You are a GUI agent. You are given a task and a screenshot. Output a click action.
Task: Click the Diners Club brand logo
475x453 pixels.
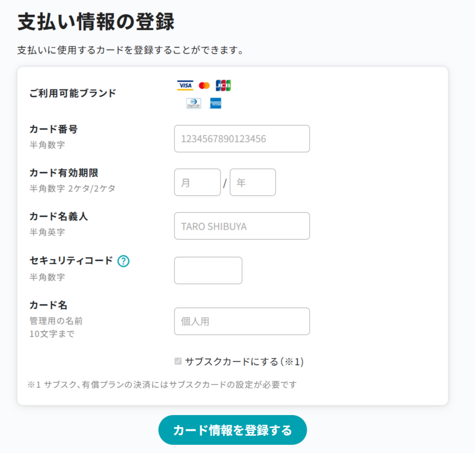coord(194,103)
